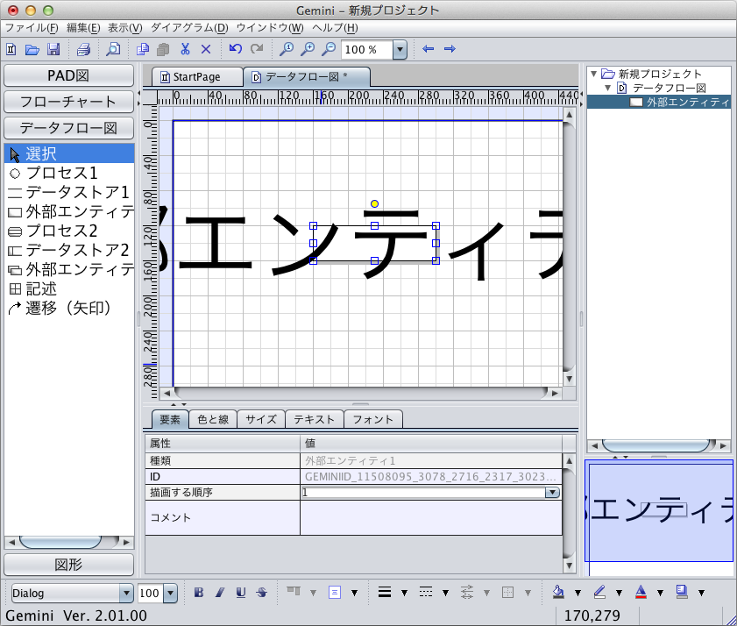Click the text alignment icon in bottom toolbar
This screenshot has width=737, height=626.
click(335, 593)
